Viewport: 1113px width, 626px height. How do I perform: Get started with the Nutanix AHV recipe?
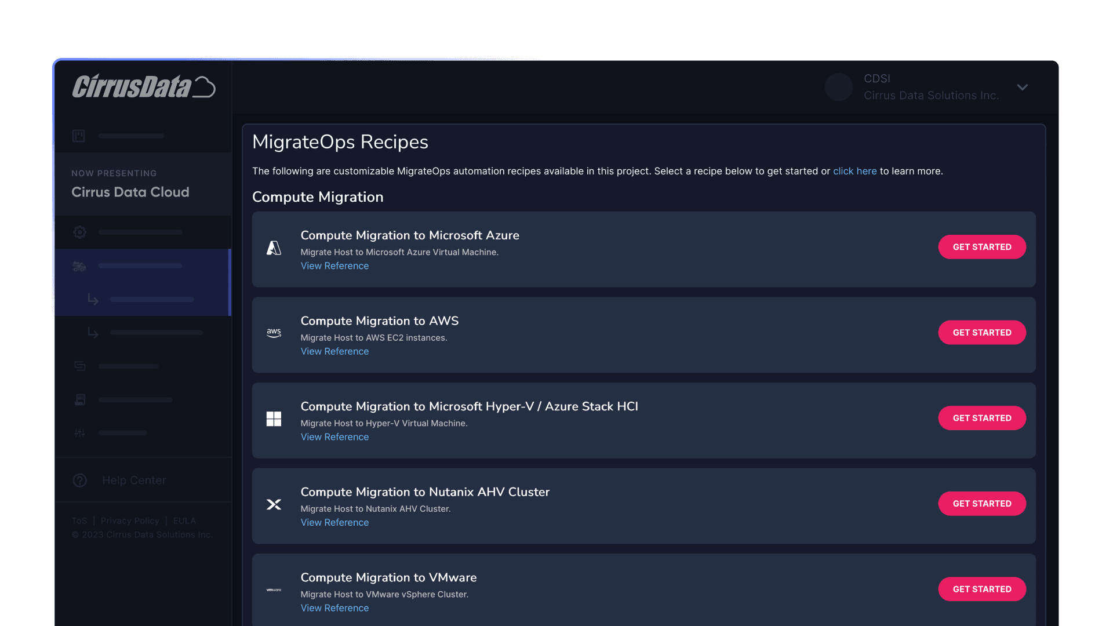[982, 503]
